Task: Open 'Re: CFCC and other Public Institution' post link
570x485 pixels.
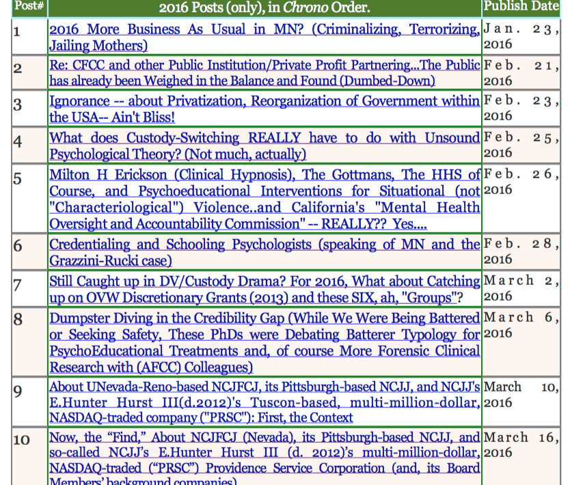Action: pyautogui.click(x=264, y=66)
